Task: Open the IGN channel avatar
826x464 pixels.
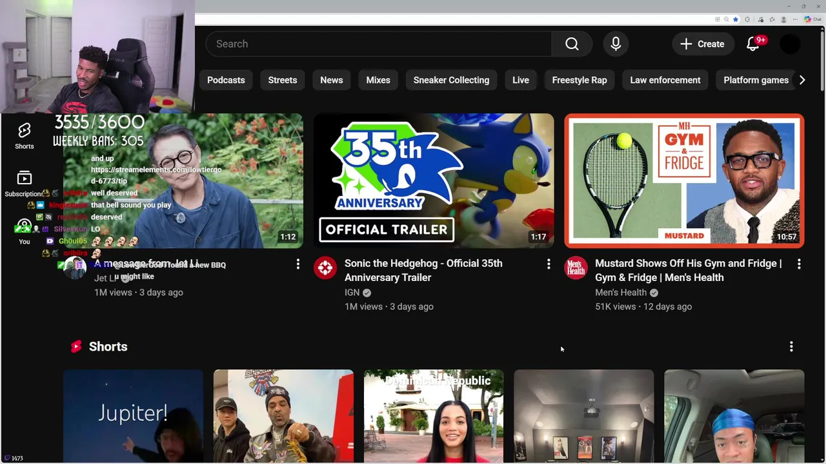Action: [x=325, y=267]
